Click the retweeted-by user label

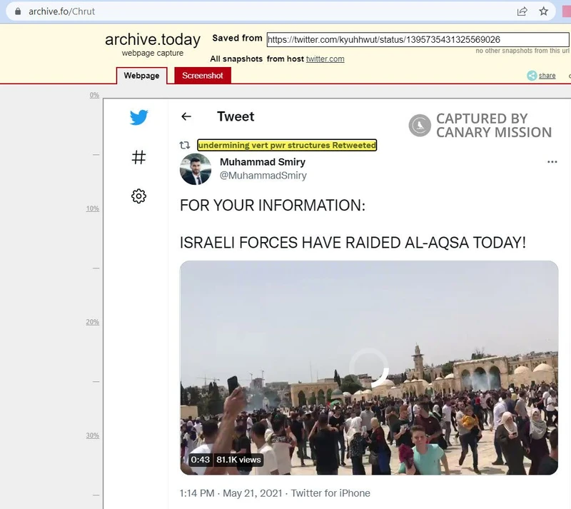pos(287,145)
